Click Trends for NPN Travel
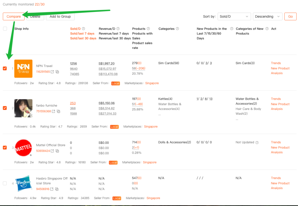Image resolution: width=298 pixels, height=206 pixels. coord(276,63)
